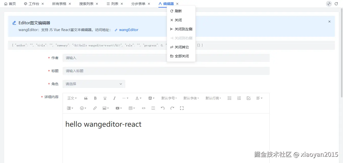Switch to the 工作台 tab
This screenshot has width=343, height=163.
point(31,4)
